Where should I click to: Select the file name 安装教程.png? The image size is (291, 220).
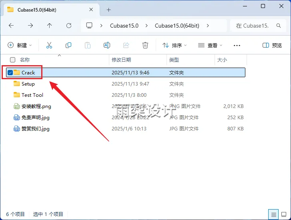(x=36, y=106)
